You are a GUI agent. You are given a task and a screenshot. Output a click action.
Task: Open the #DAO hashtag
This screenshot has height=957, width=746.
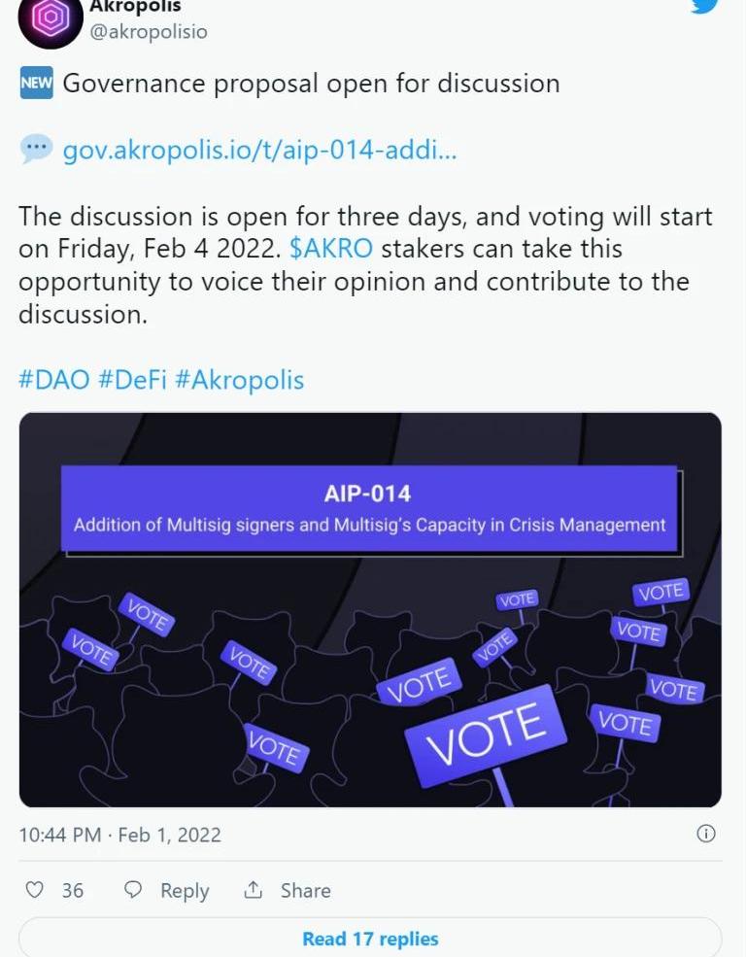point(53,379)
